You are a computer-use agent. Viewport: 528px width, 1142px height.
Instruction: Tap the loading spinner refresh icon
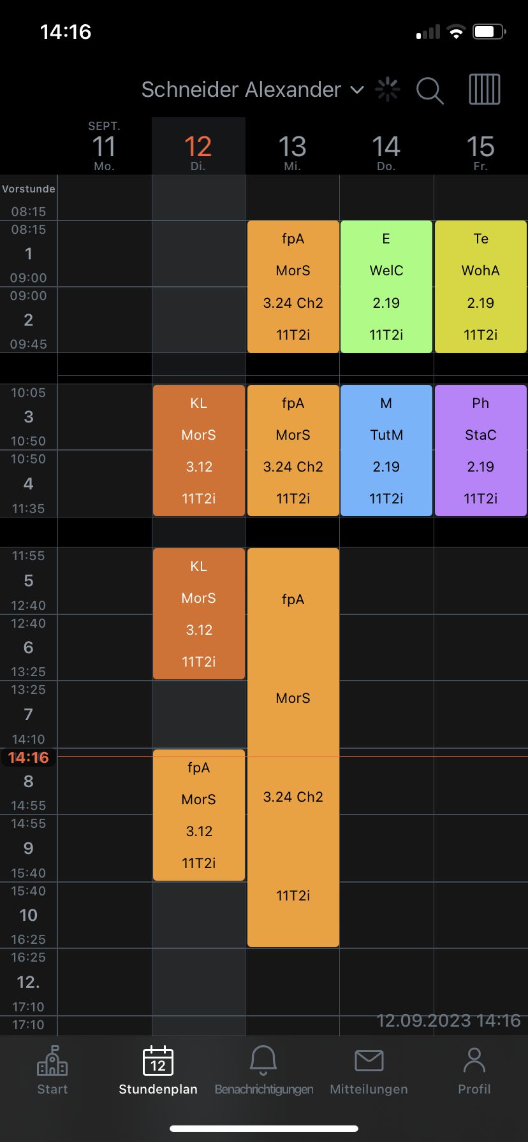click(388, 90)
